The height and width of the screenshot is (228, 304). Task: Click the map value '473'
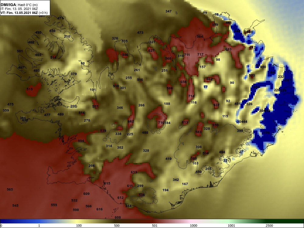140,33
